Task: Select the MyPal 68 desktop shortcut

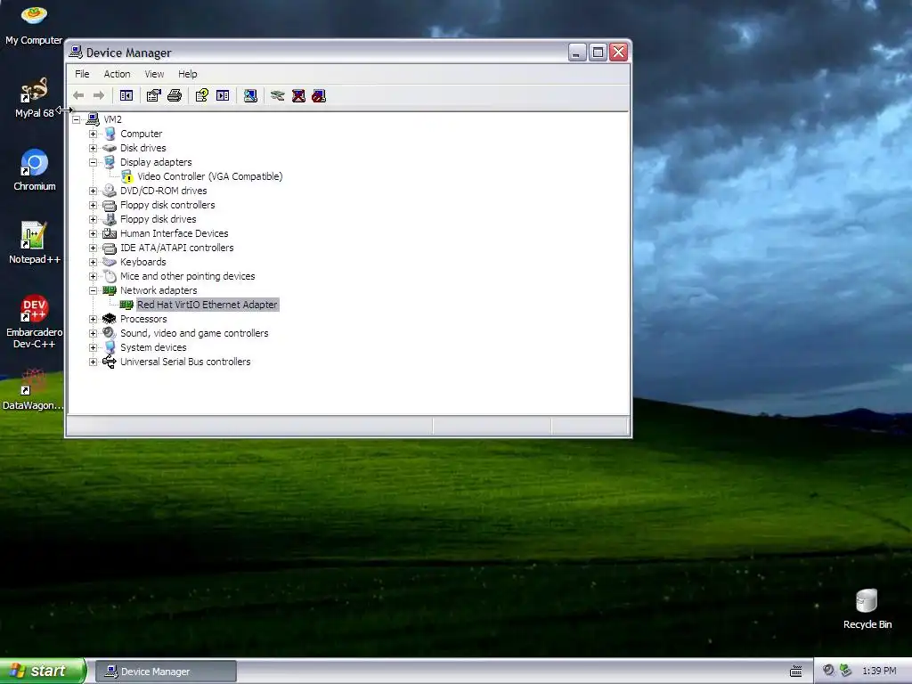Action: point(34,98)
